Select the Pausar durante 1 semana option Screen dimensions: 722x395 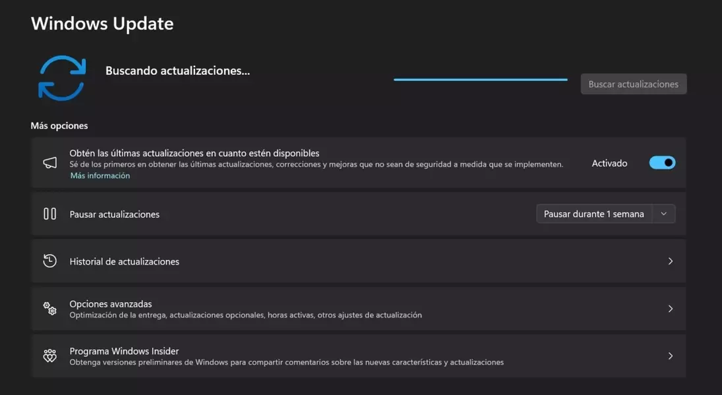coord(593,214)
